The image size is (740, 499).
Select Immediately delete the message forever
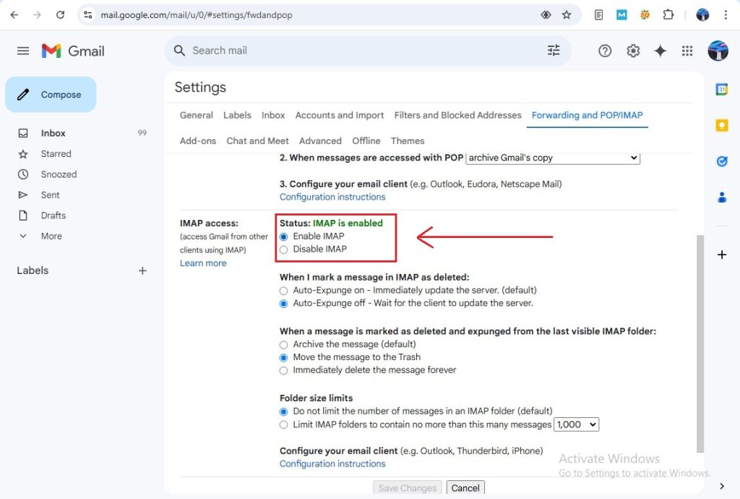(283, 370)
